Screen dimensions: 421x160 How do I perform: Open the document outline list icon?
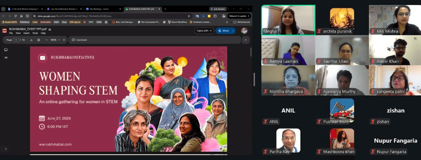click(6, 57)
